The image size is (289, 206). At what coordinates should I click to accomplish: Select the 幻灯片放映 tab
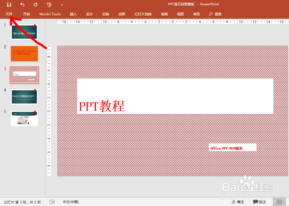click(x=143, y=14)
